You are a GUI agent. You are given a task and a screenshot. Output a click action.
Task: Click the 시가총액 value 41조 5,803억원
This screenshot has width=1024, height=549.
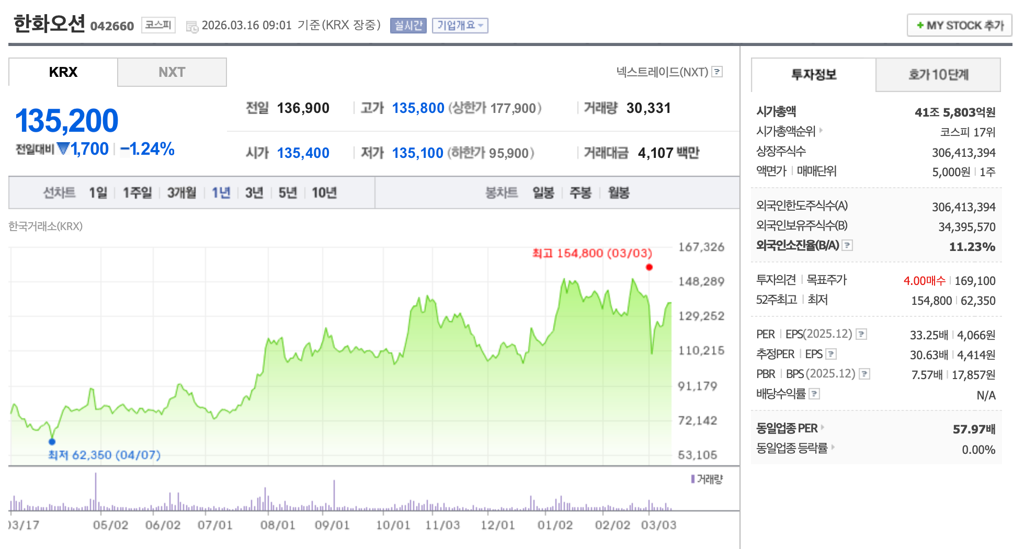point(955,112)
